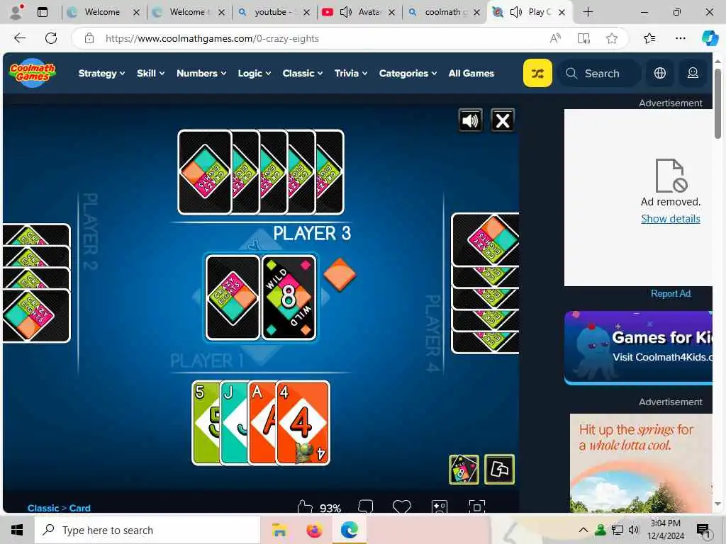Click the fullscreen icon below game
Image resolution: width=726 pixels, height=544 pixels.
point(476,506)
